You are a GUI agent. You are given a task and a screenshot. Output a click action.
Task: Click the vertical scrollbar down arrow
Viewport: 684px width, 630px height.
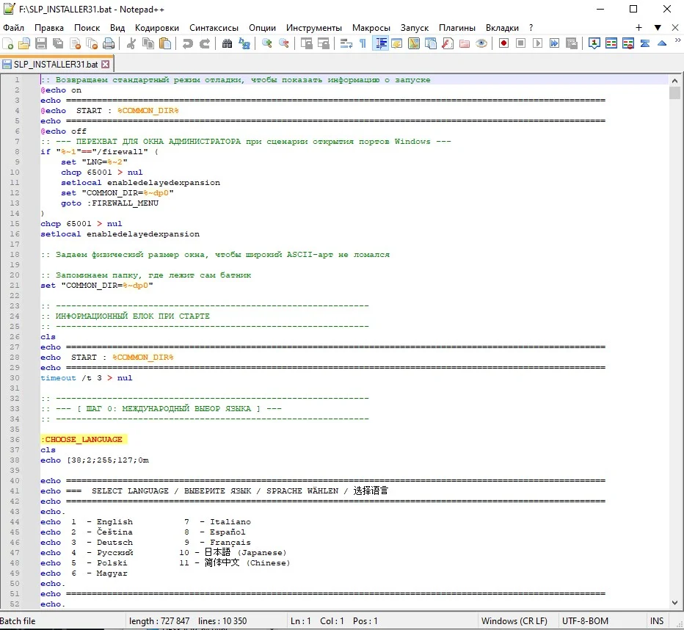coord(674,603)
